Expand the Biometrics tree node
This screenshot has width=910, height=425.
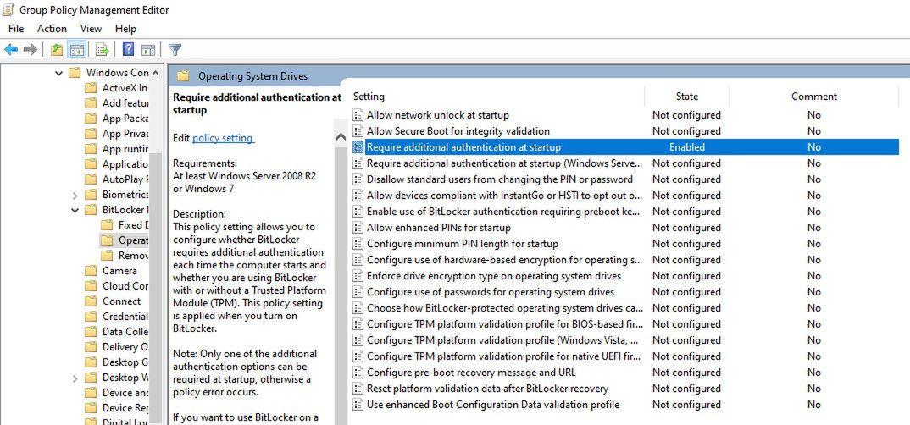(75, 195)
